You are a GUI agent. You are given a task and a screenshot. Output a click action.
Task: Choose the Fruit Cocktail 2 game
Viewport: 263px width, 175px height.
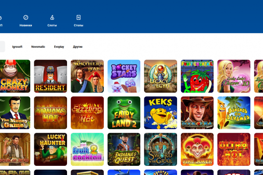coord(87,149)
